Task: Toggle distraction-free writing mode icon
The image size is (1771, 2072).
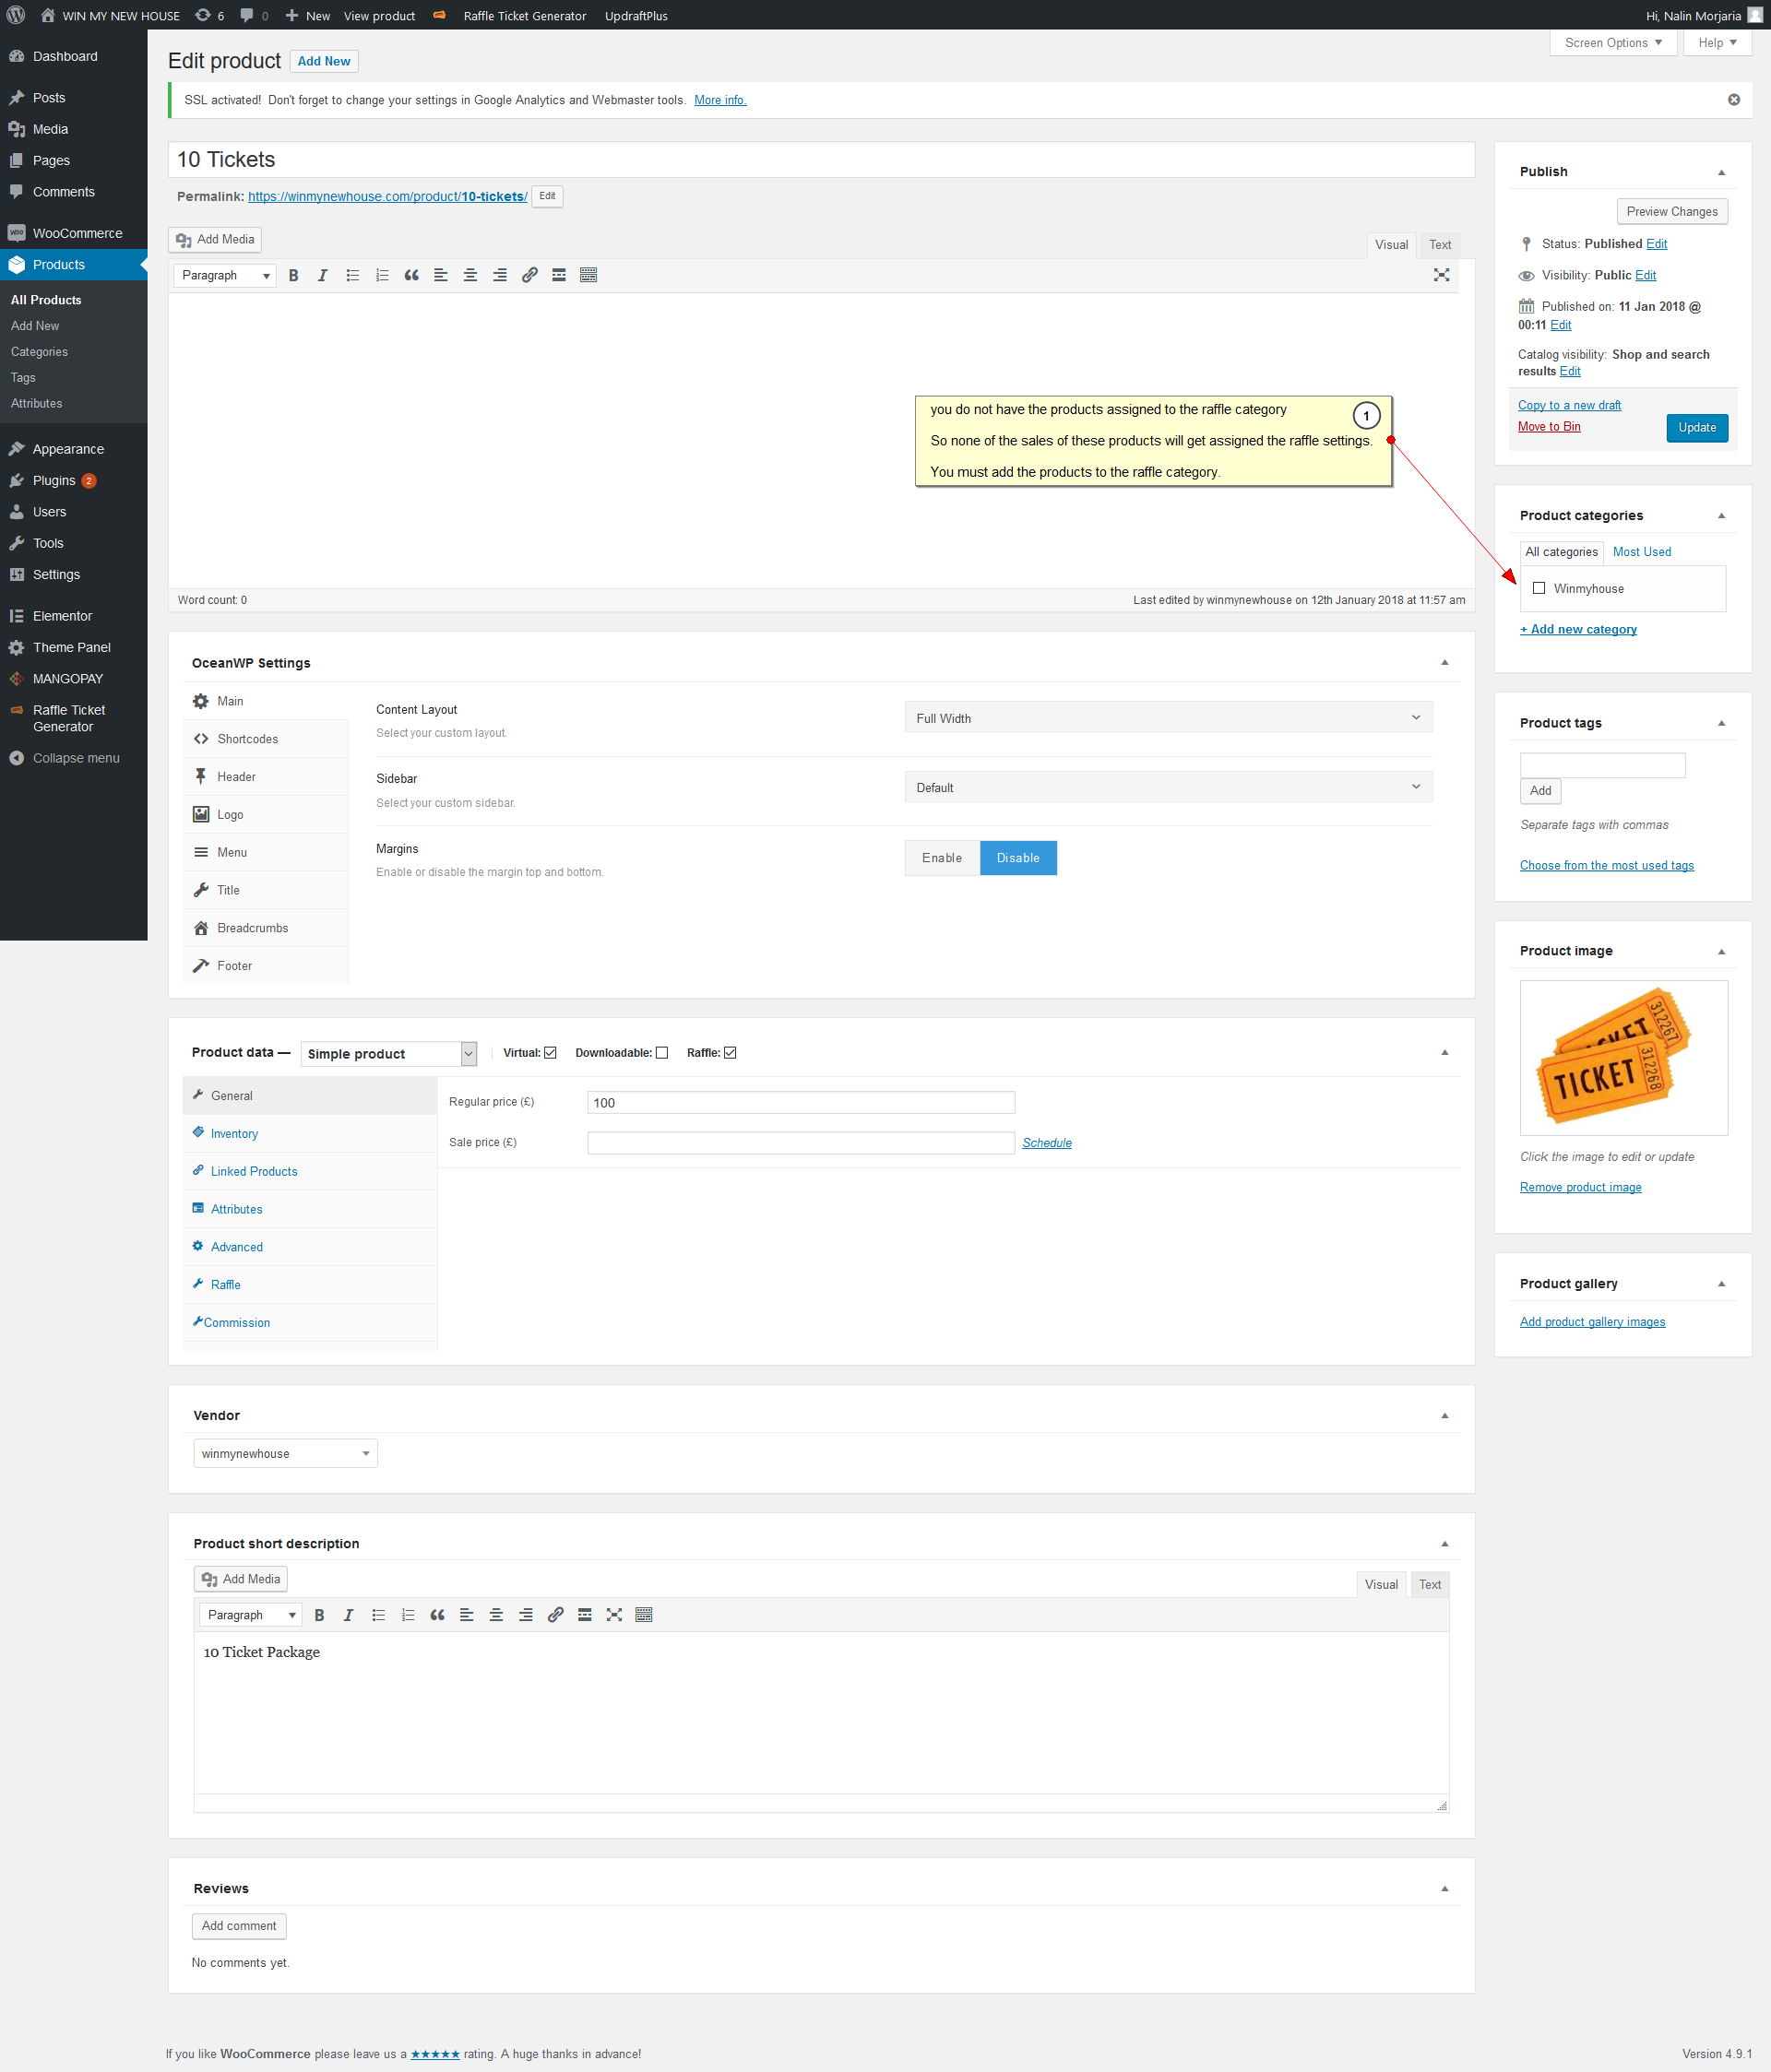Action: coord(1441,275)
